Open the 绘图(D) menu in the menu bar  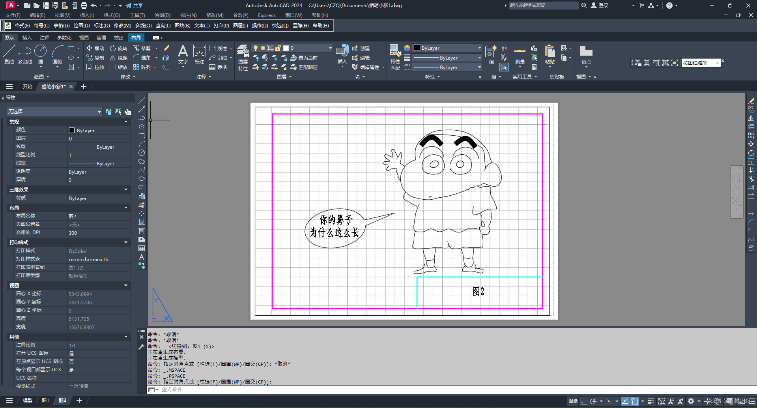[163, 15]
